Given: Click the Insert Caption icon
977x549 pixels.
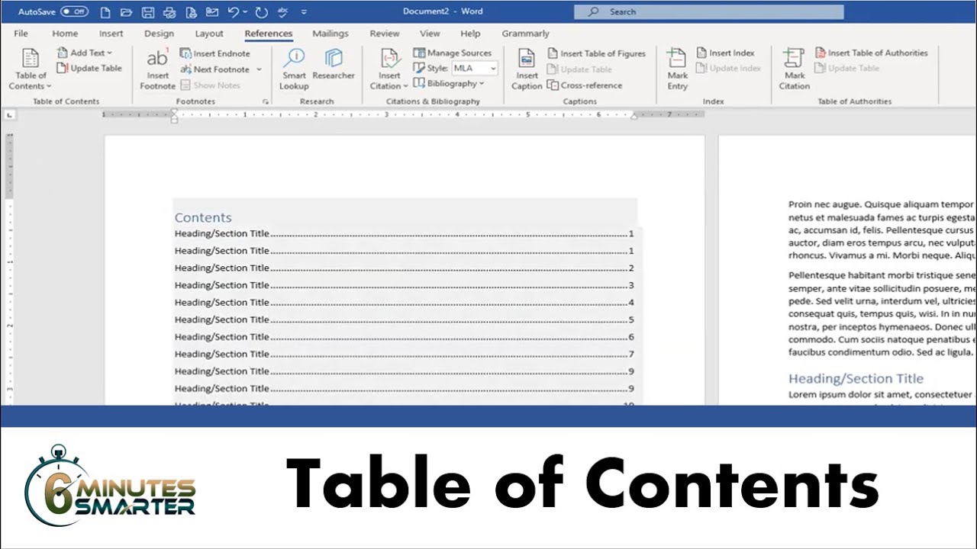Looking at the screenshot, I should pyautogui.click(x=527, y=69).
